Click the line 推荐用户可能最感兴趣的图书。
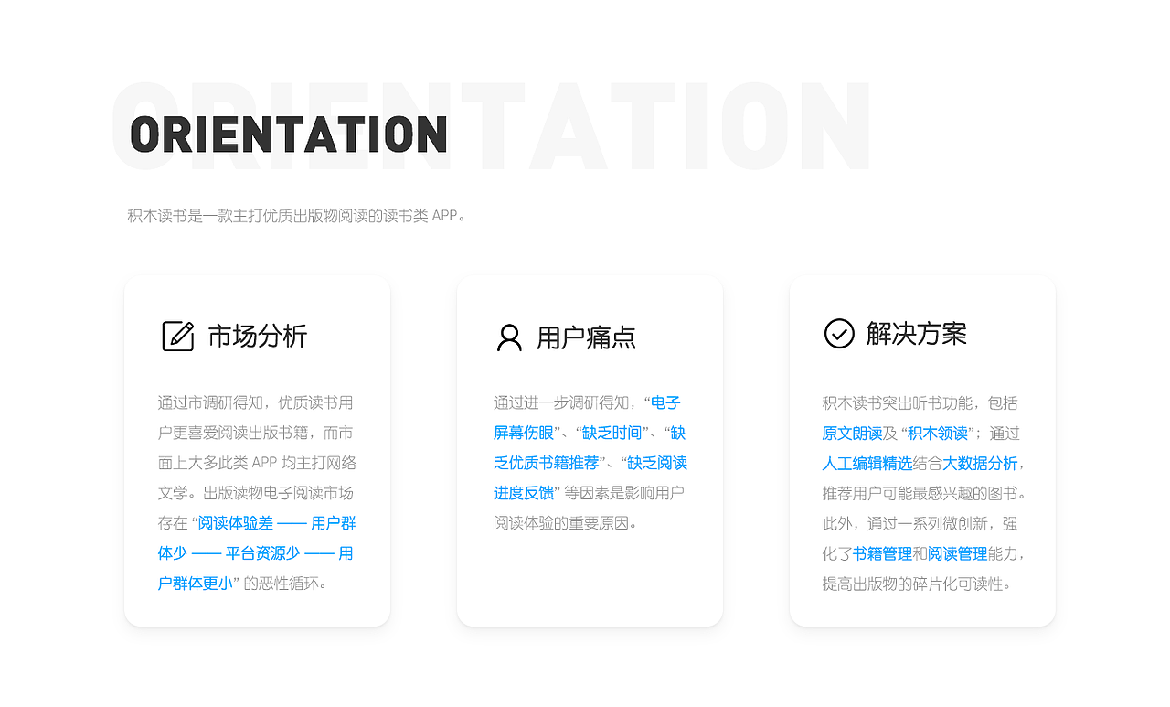The width and height of the screenshot is (1170, 707). click(925, 493)
